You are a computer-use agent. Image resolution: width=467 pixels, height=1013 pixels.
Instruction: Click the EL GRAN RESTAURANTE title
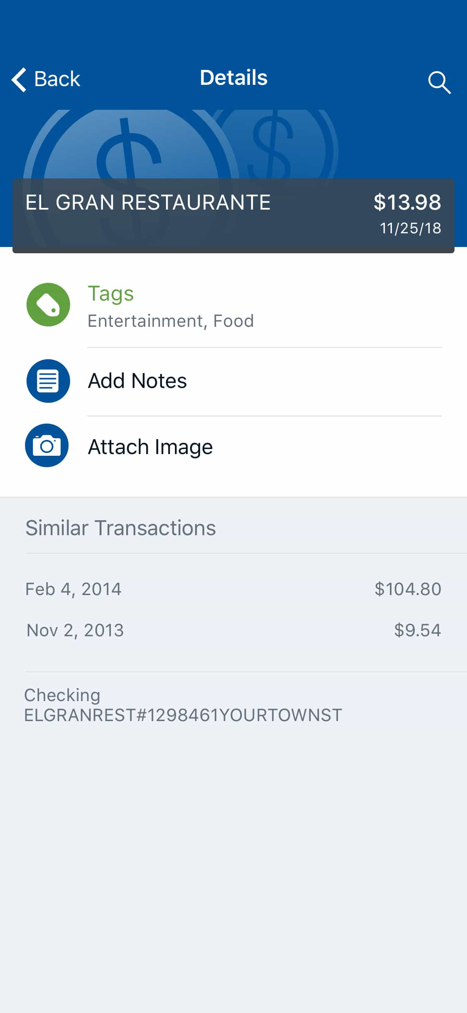point(148,203)
